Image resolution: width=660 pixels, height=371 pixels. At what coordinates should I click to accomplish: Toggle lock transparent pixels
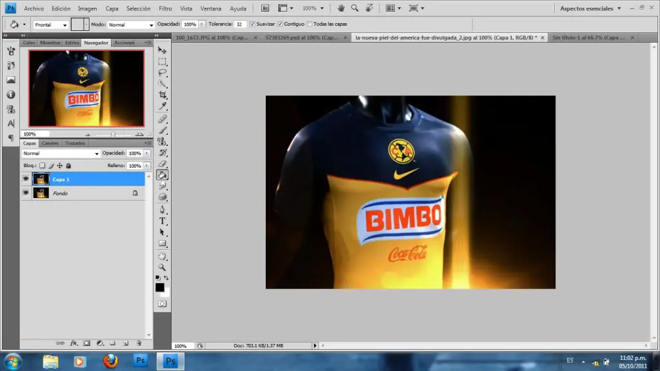point(42,165)
